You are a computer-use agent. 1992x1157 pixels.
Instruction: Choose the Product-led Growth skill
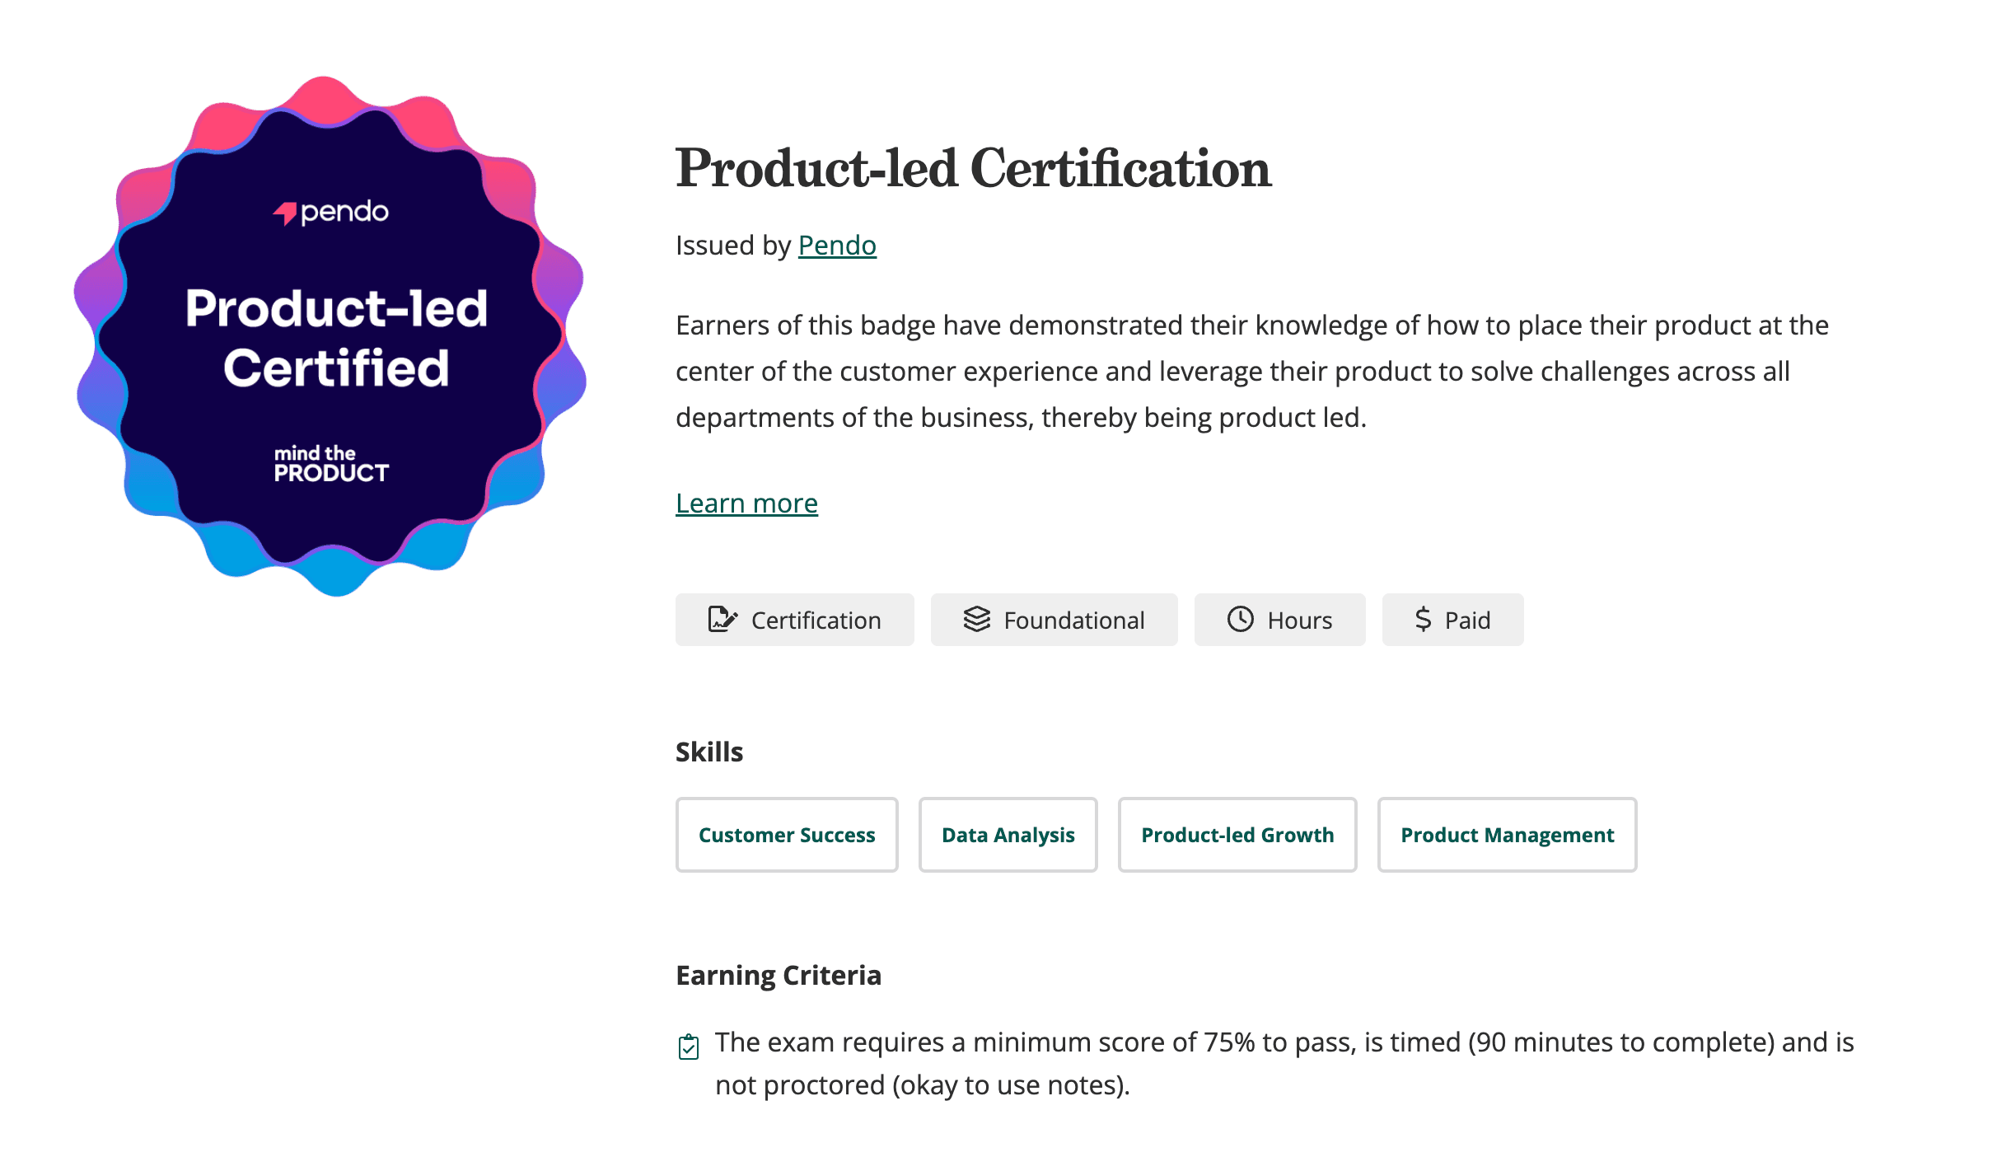click(1237, 835)
